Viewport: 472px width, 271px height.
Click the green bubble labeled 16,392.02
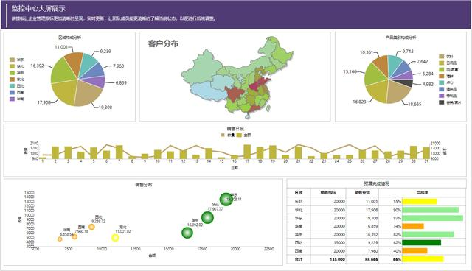187,233
